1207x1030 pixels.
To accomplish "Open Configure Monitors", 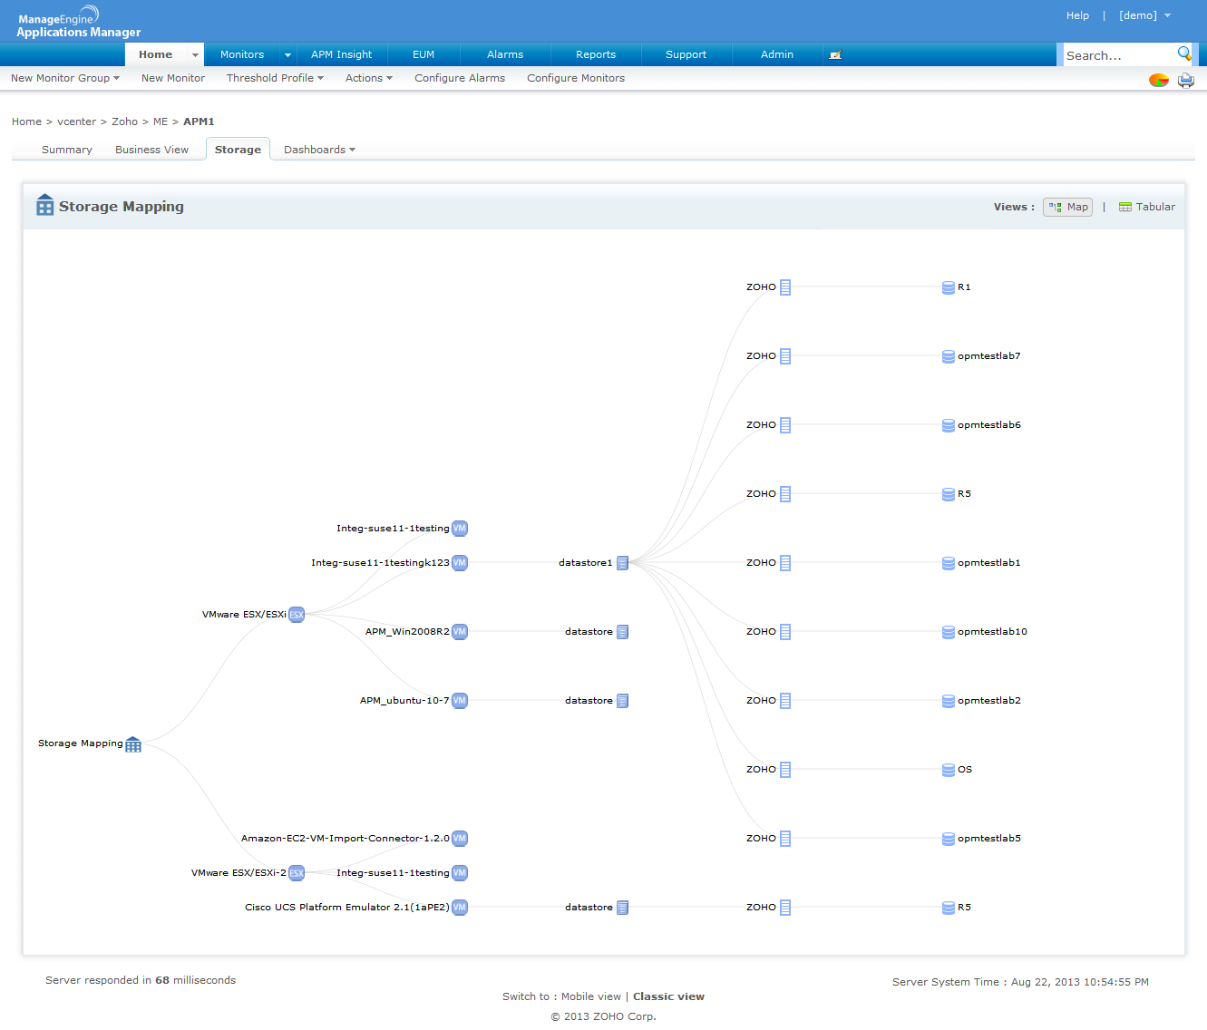I will click(576, 78).
